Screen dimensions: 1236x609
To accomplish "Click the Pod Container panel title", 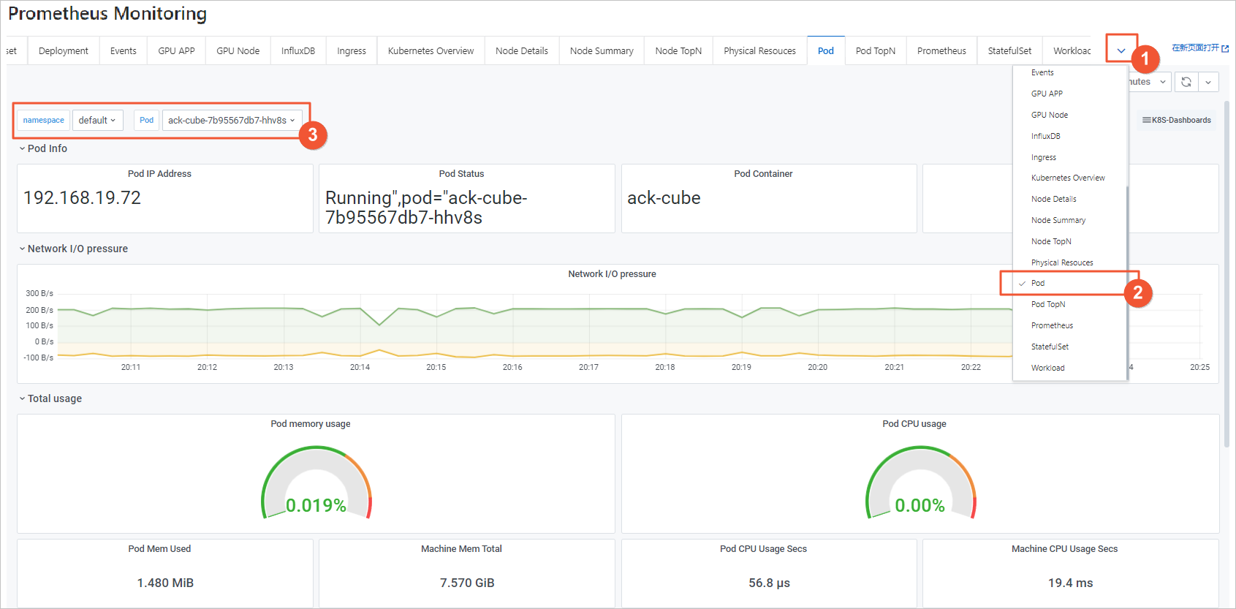I will (x=763, y=174).
